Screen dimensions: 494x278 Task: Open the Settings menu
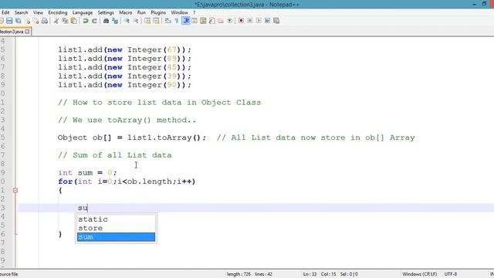point(106,12)
